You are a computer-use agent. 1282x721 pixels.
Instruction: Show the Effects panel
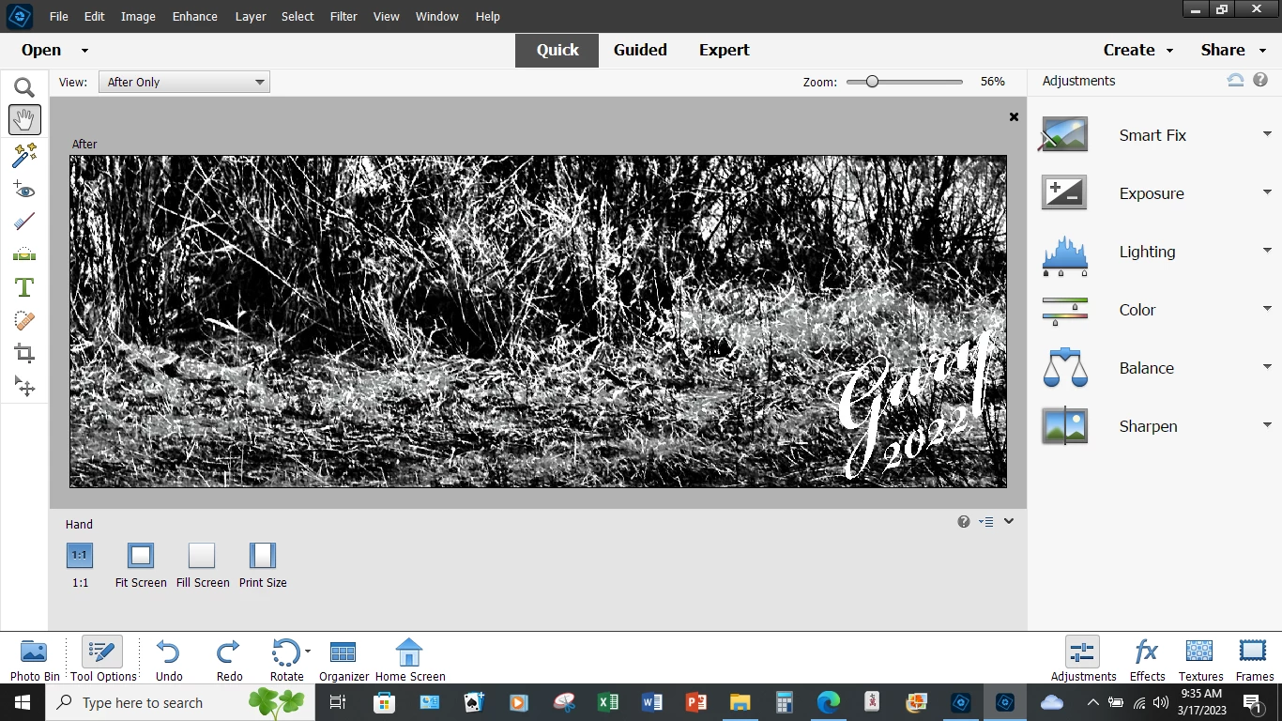coord(1147,658)
